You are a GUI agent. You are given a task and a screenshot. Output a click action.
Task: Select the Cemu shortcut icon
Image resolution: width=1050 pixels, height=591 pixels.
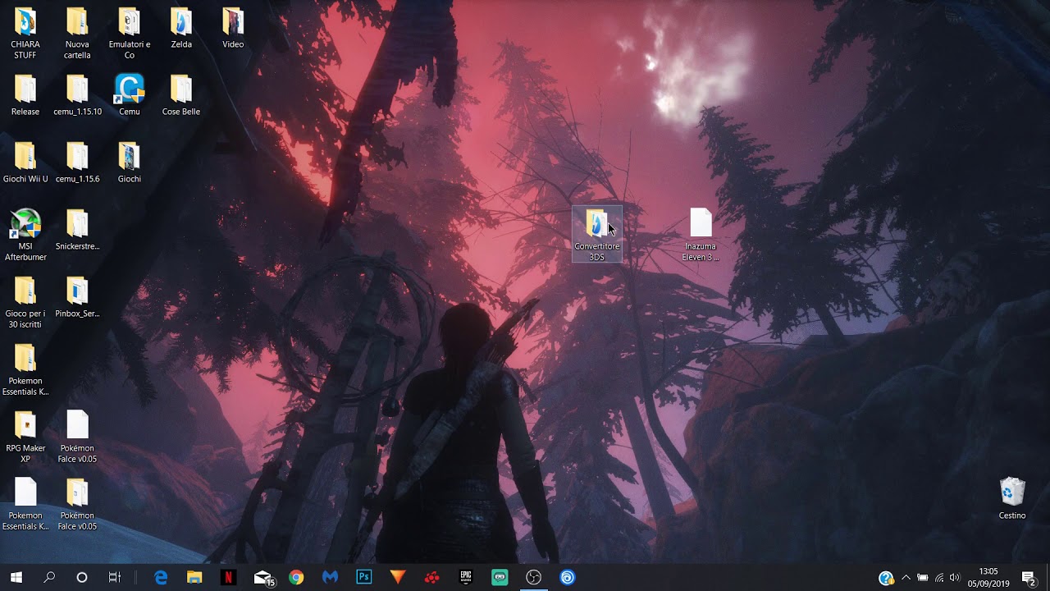[x=130, y=89]
